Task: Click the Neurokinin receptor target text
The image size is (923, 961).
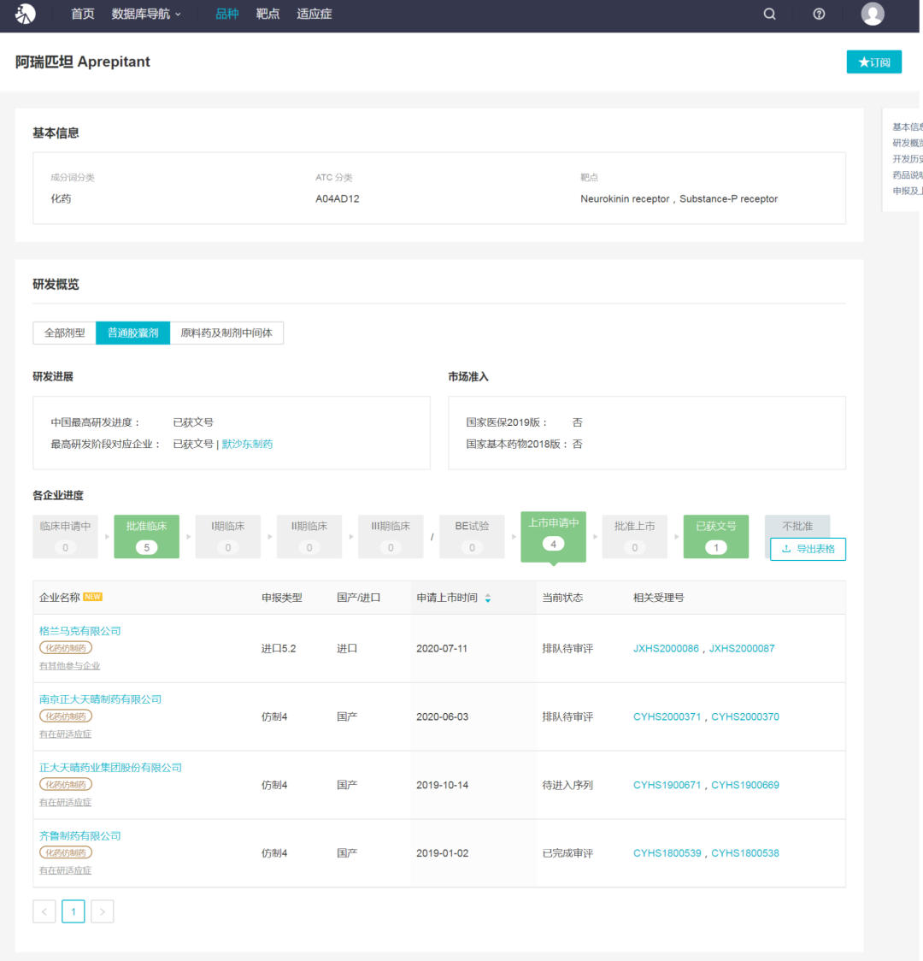Action: click(x=625, y=198)
